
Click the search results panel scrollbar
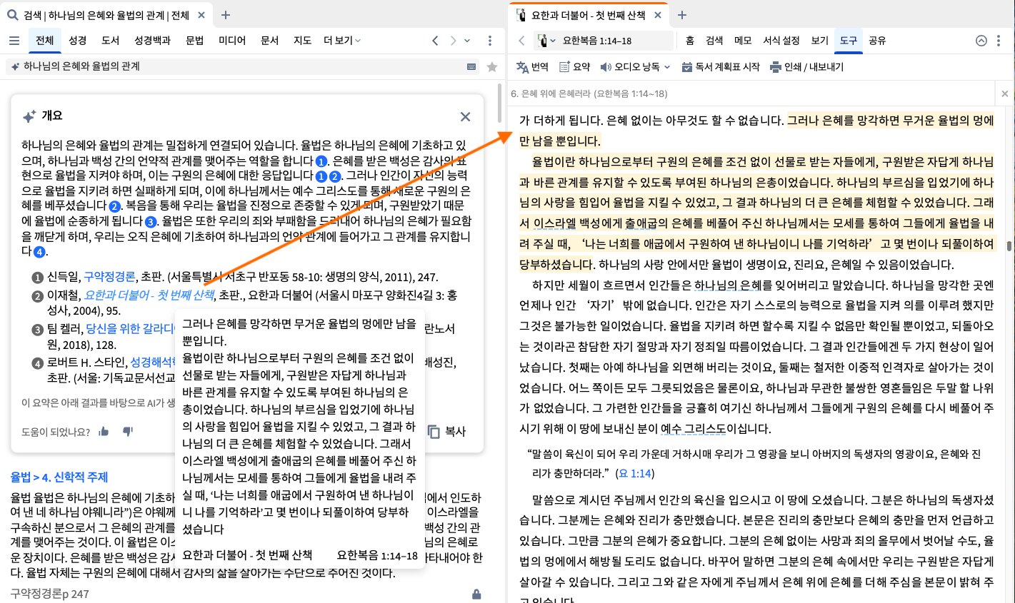coord(500,102)
